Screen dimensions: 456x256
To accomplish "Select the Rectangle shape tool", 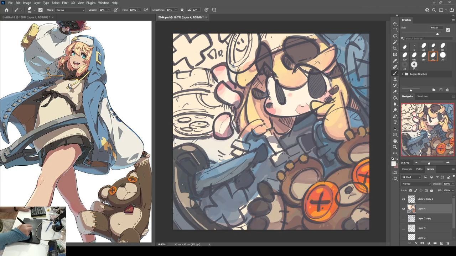I will pyautogui.click(x=395, y=135).
